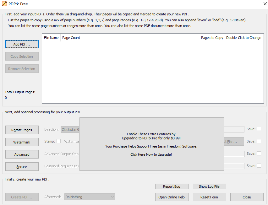
Task: Click the Pages to Copy column header
Action: tap(231, 38)
